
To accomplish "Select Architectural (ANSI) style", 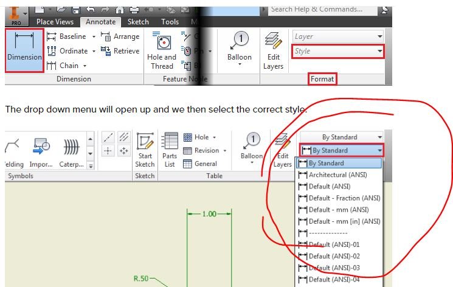I will [x=339, y=175].
